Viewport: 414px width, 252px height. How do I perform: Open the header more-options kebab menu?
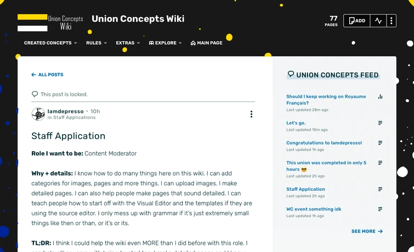tap(390, 21)
